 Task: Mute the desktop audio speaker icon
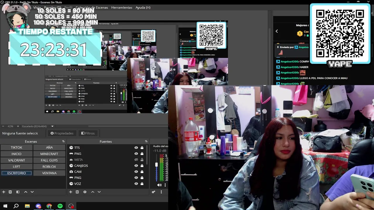pyautogui.click(x=159, y=185)
